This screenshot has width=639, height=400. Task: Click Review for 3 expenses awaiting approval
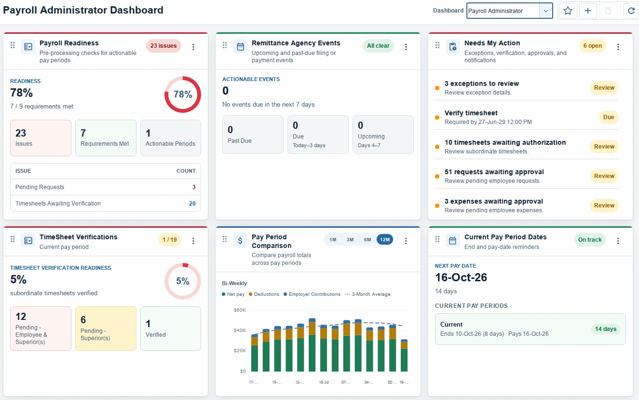pyautogui.click(x=604, y=206)
